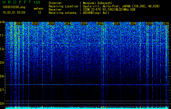
Task: Click the kHz axis unit label
Action: point(2,22)
